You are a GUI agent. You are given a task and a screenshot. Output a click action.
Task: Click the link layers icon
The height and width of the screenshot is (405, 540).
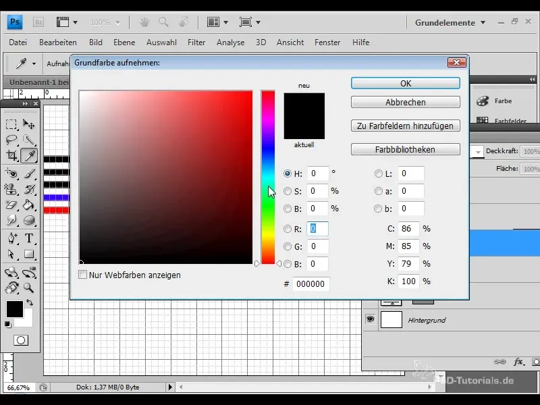tap(500, 362)
